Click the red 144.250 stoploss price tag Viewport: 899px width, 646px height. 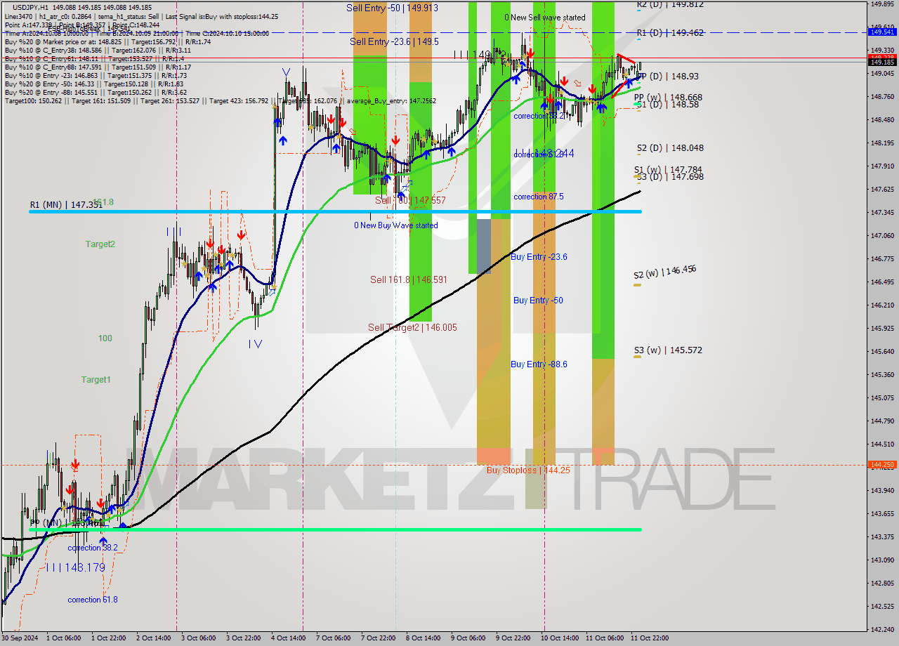click(882, 464)
